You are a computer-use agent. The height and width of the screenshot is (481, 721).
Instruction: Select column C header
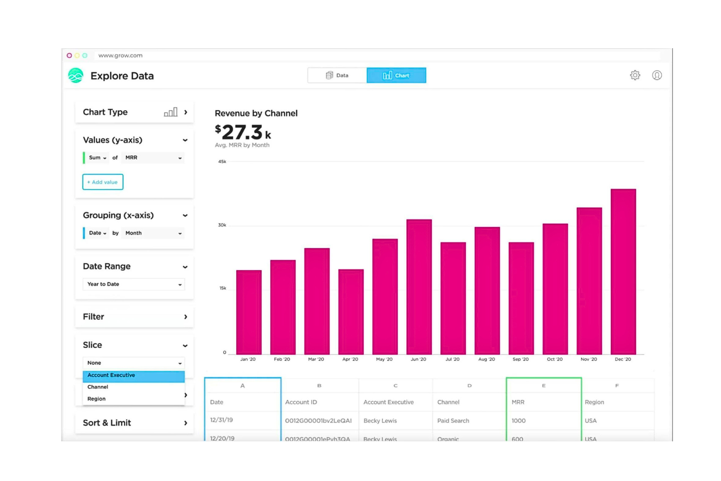click(396, 385)
